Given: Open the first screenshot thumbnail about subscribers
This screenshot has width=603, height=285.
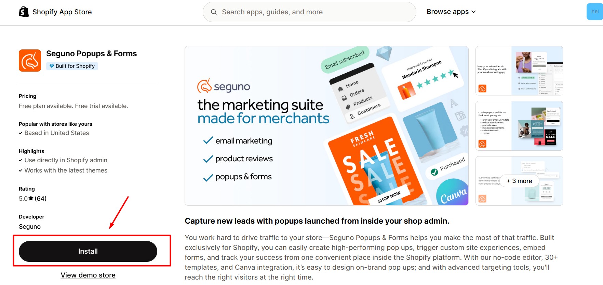Looking at the screenshot, I should 519,71.
